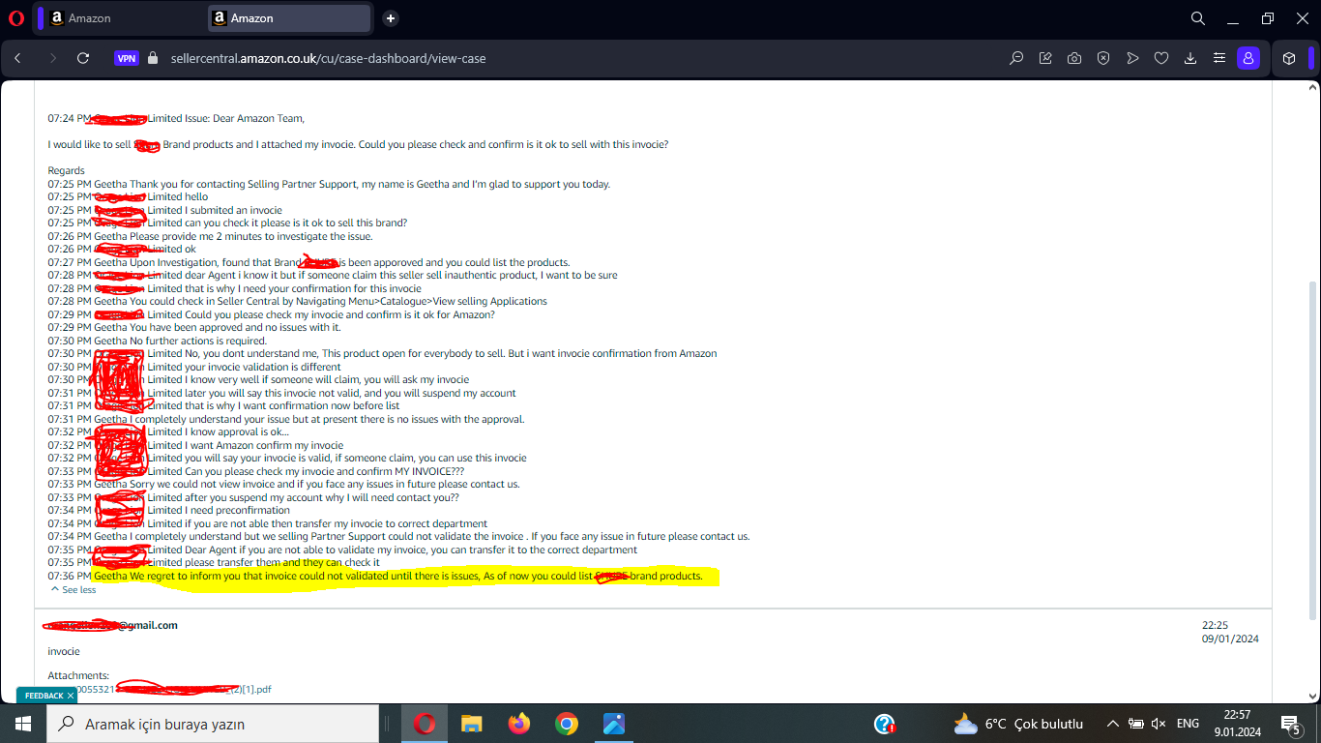
Task: Open the downloads icon
Action: 1190,58
